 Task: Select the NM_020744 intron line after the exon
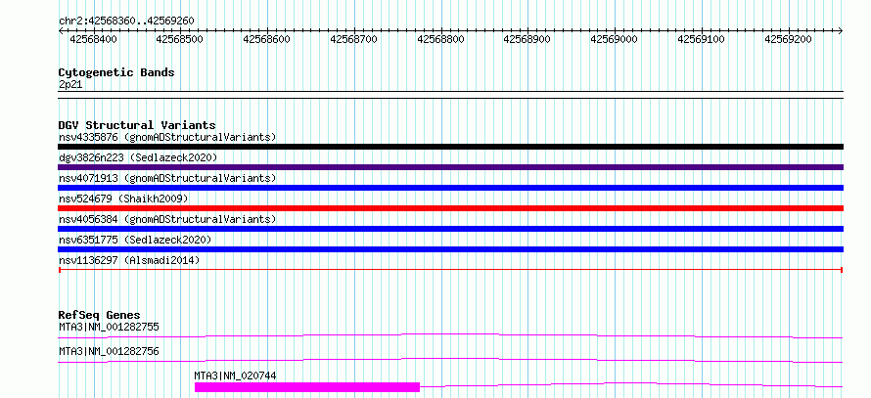(631, 384)
